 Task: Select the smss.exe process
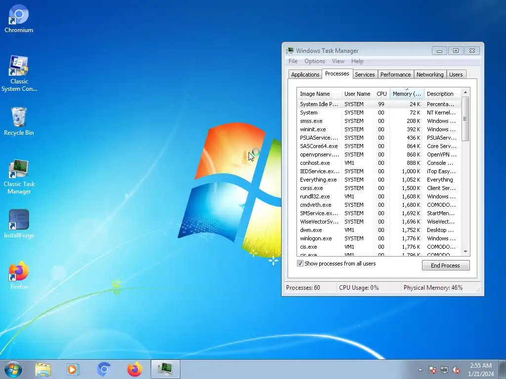[379, 121]
